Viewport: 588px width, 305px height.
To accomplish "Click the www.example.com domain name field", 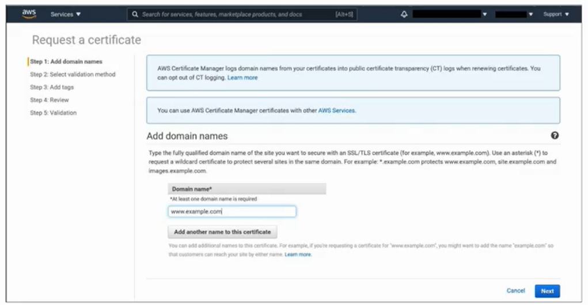I will click(232, 211).
